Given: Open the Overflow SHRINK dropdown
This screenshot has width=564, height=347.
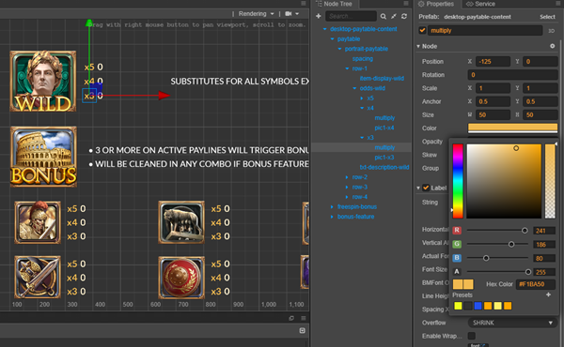Looking at the screenshot, I should click(x=512, y=323).
